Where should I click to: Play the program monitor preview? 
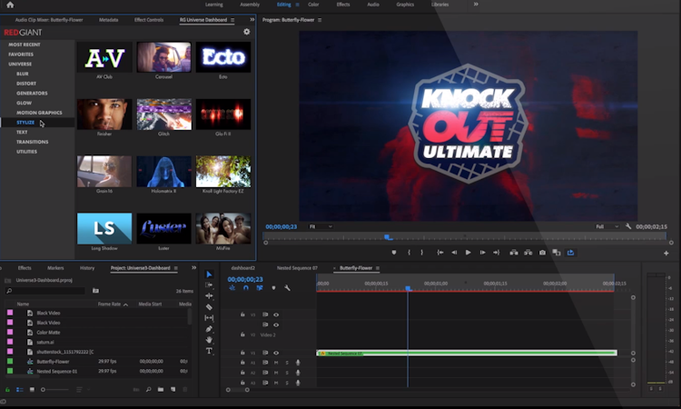point(468,253)
